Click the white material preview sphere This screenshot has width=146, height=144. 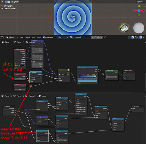pos(139,28)
